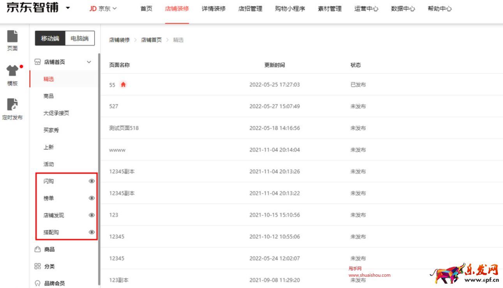The height and width of the screenshot is (288, 503).
Task: Select 榜单 in the sidebar
Action: coord(49,198)
